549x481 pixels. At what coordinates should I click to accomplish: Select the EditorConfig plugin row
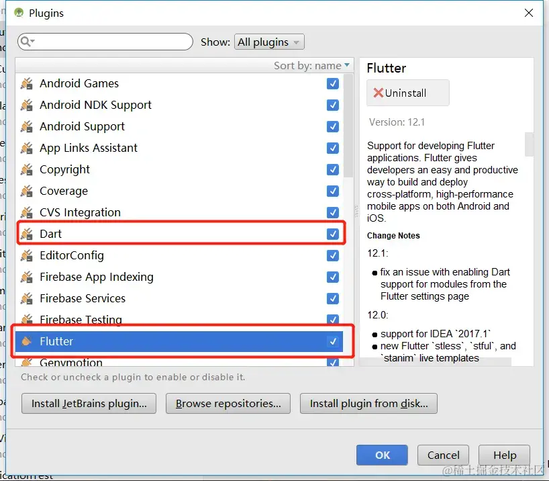click(x=179, y=255)
